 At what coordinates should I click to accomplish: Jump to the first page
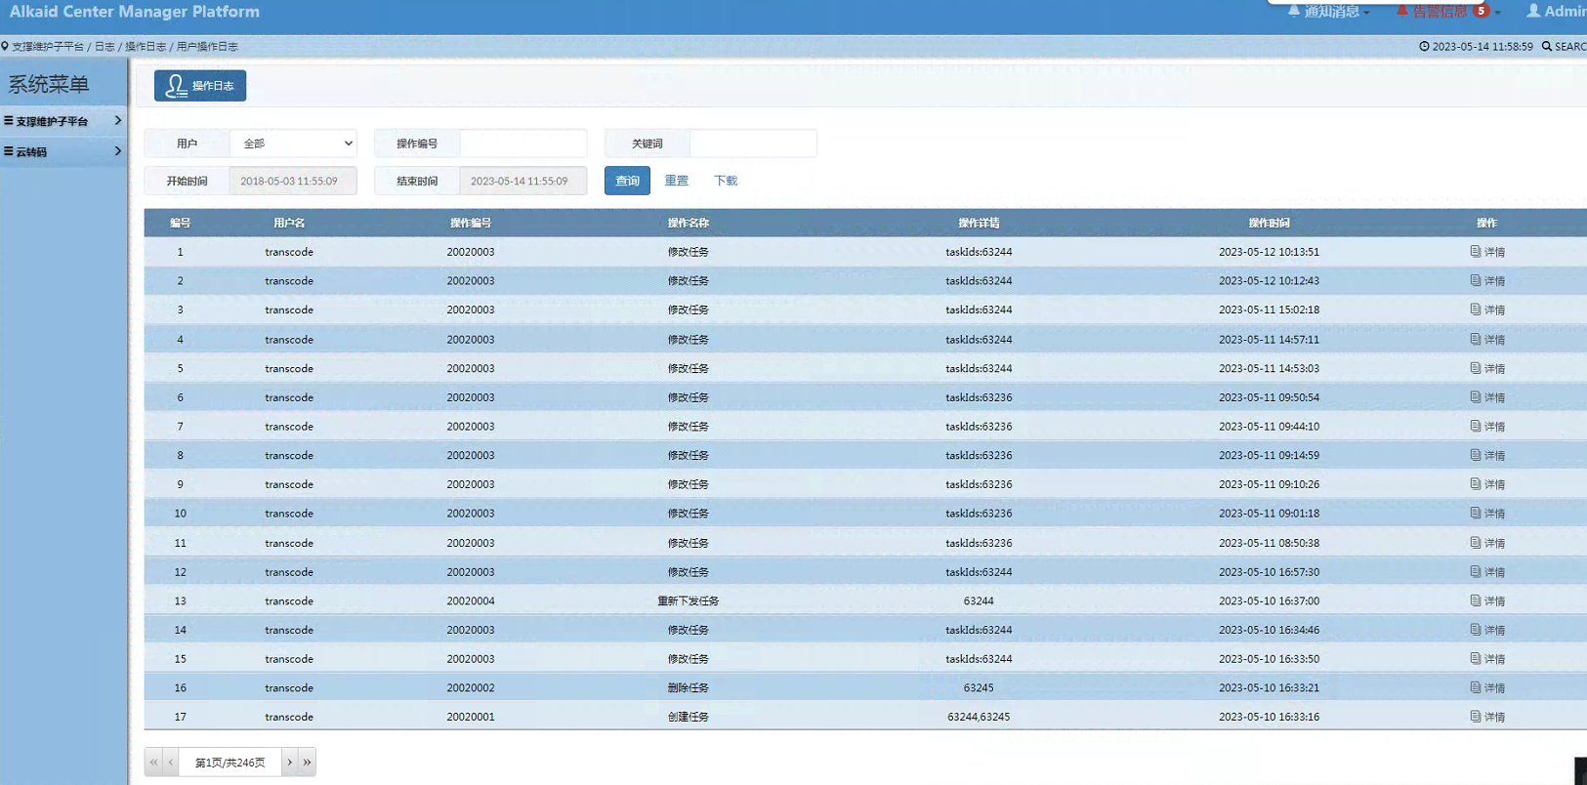(x=153, y=763)
